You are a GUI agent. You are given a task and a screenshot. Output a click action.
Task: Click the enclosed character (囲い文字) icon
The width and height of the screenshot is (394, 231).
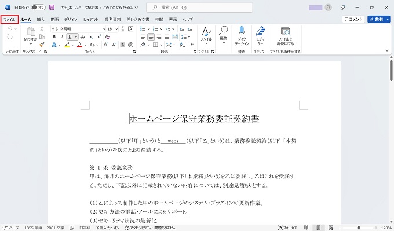pos(131,45)
